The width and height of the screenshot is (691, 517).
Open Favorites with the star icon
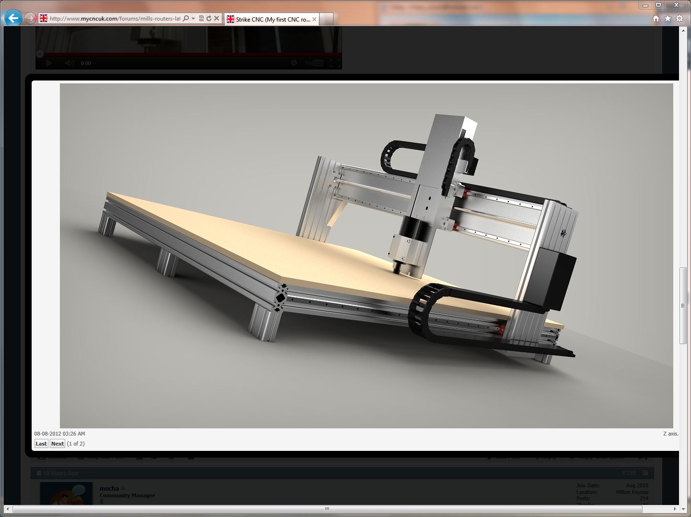pyautogui.click(x=668, y=19)
